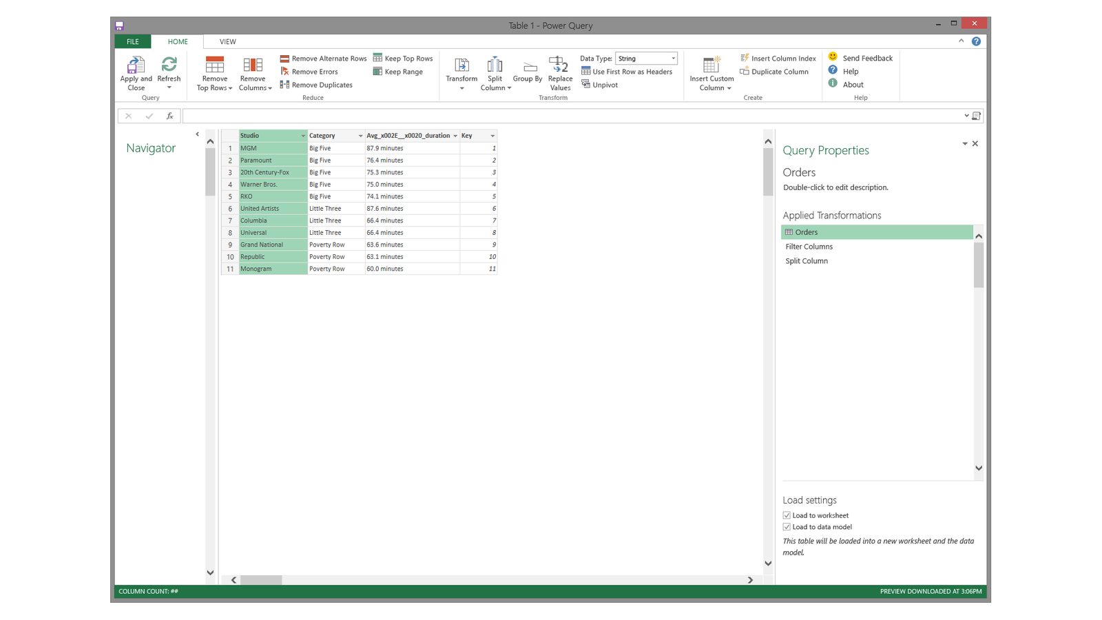This screenshot has width=1102, height=620.
Task: Click the horizontal scrollbar thumb
Action: coord(261,580)
